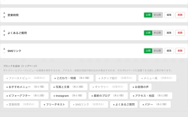Add another よくあるご質問 block
The width and height of the screenshot is (188, 117).
[124, 105]
